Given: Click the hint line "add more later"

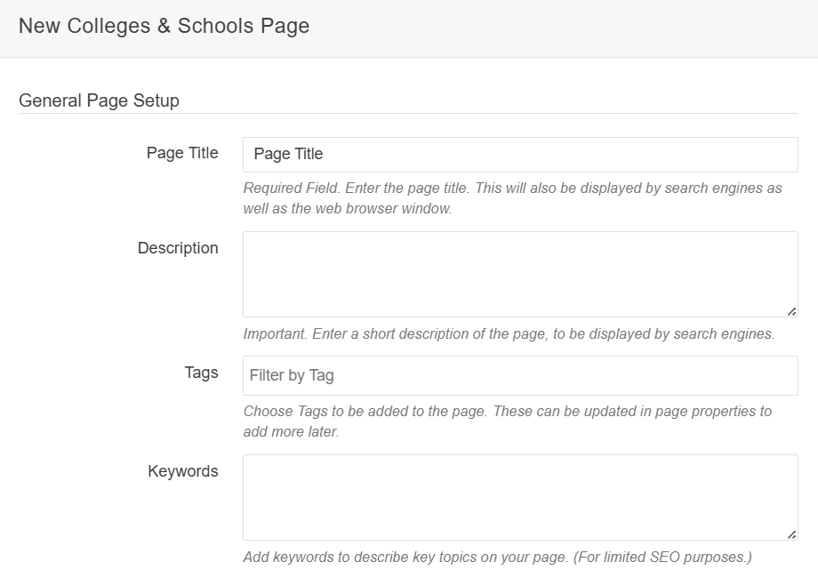Looking at the screenshot, I should coord(291,432).
